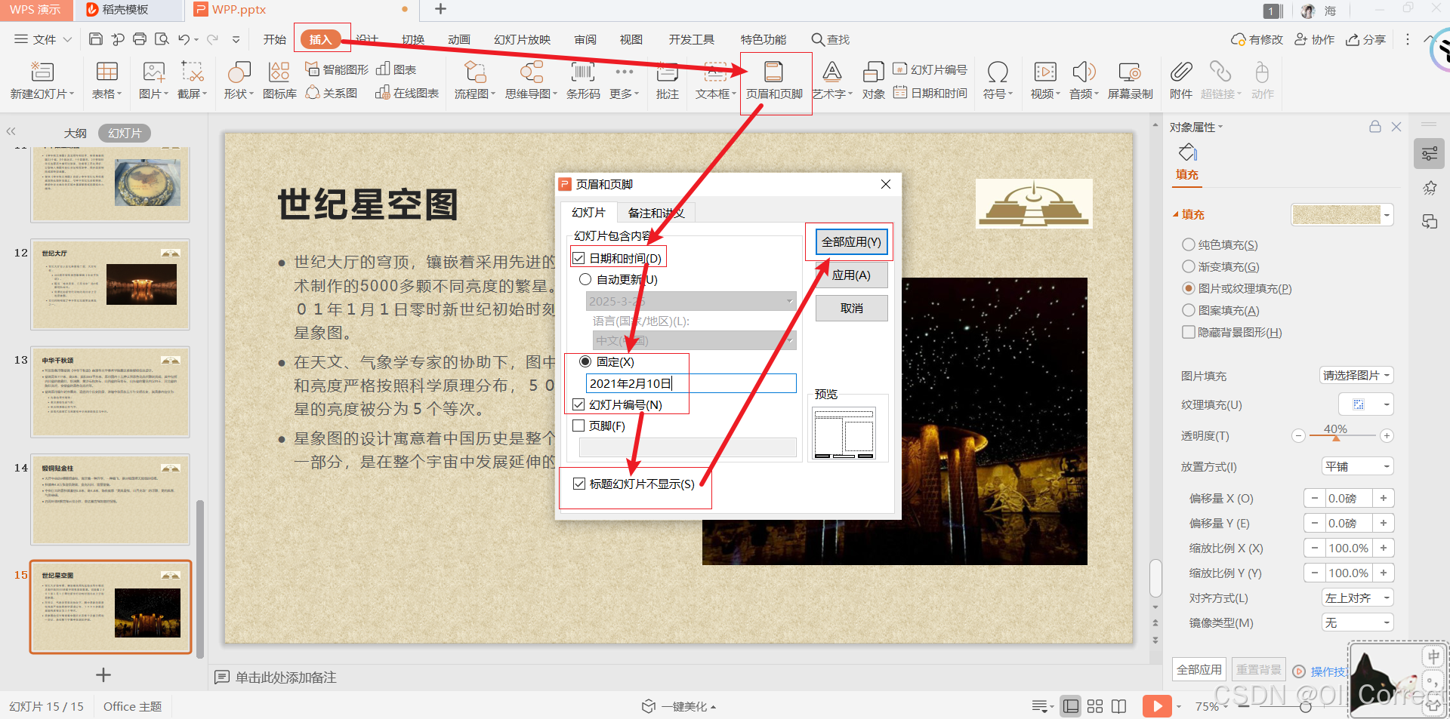Select Auto Update radio button
Image resolution: width=1450 pixels, height=719 pixels.
585,279
